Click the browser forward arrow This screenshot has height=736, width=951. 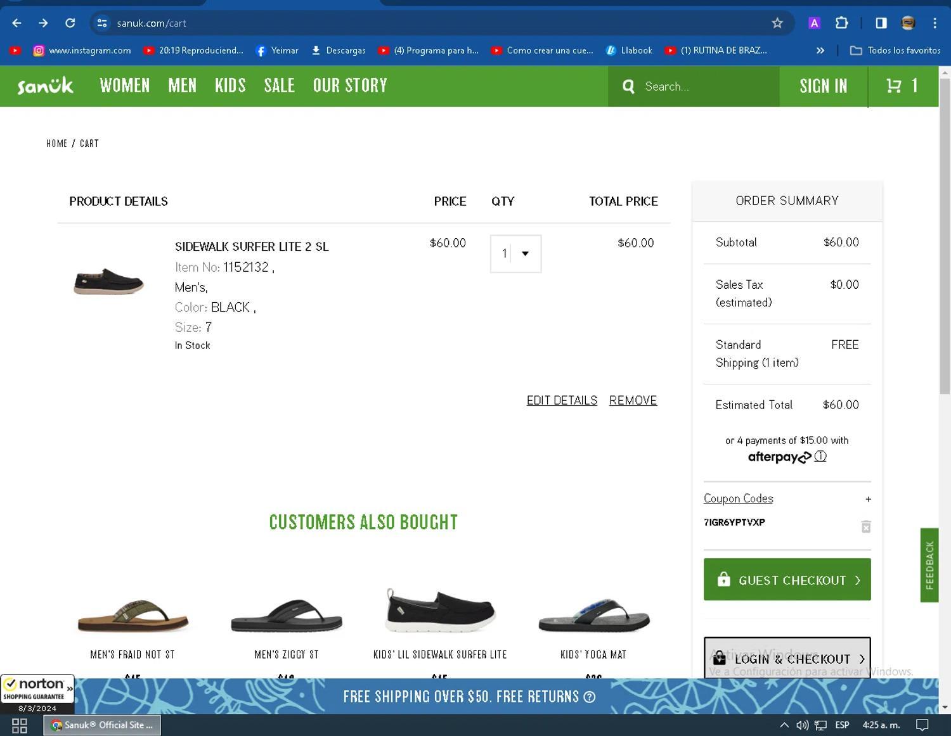point(43,23)
